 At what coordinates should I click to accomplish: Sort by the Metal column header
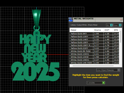coord(81,30)
